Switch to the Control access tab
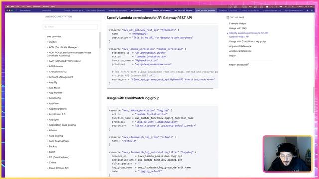 (250, 10)
